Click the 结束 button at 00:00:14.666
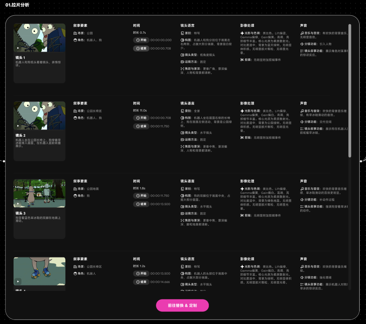 (141, 282)
